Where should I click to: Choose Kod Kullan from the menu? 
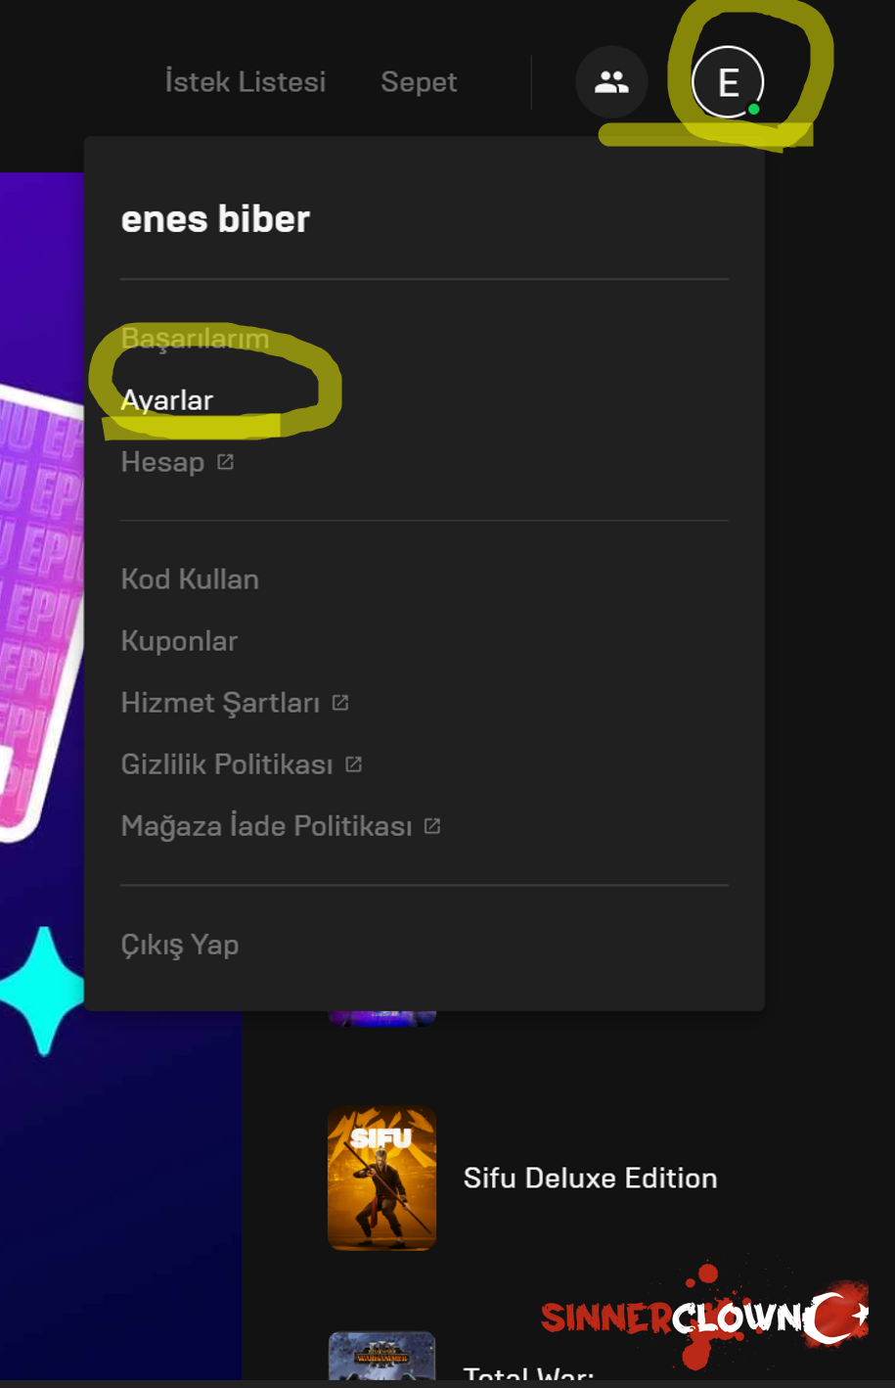click(x=190, y=579)
